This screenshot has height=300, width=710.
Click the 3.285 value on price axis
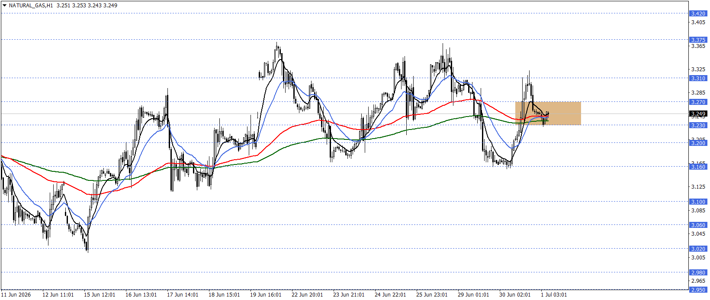(698, 93)
